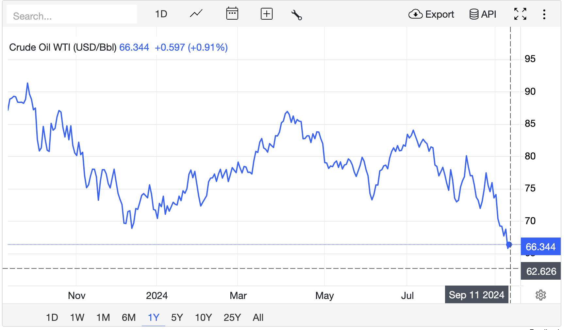Screen dimensions: 564x330
Task: Click the 85 y-axis price label
Action: pos(530,124)
